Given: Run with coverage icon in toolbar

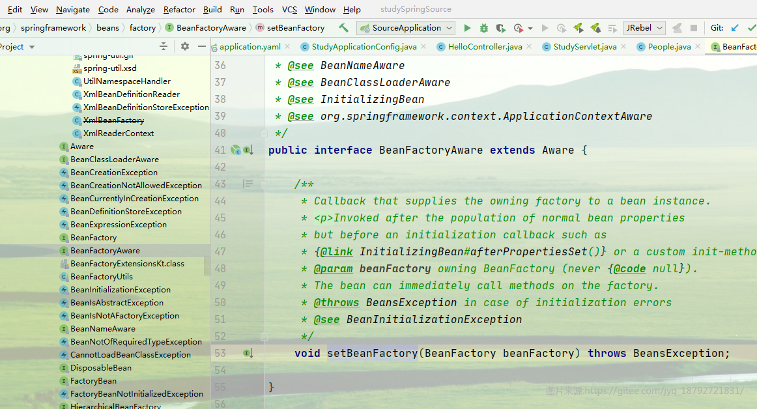Looking at the screenshot, I should coord(500,28).
